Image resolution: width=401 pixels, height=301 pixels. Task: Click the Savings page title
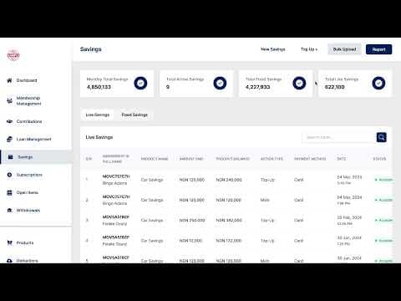[91, 49]
